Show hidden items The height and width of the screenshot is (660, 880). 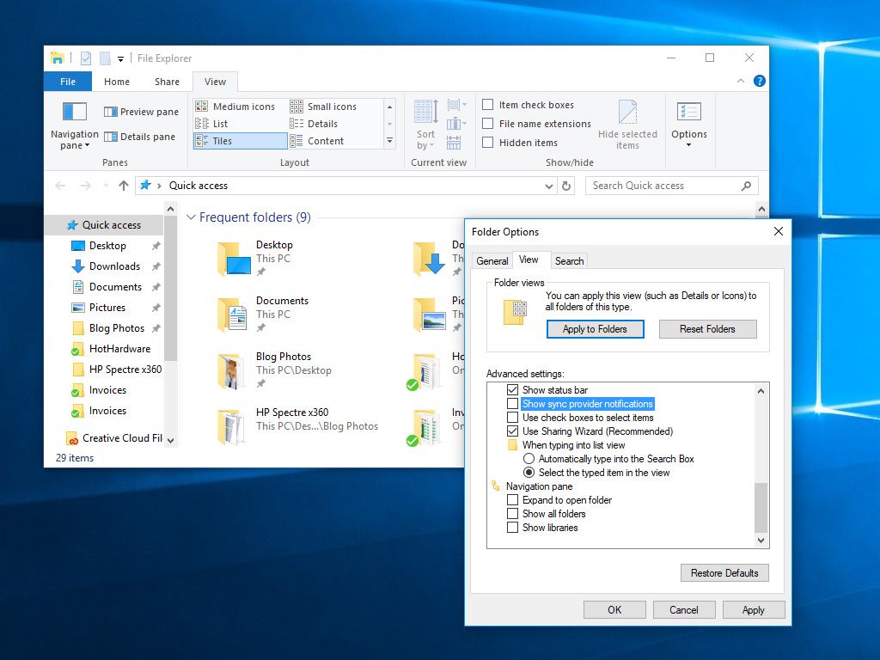(487, 142)
